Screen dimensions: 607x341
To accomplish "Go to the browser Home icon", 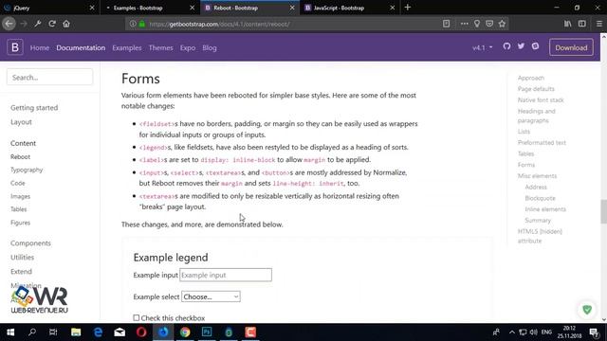I will (x=66, y=24).
